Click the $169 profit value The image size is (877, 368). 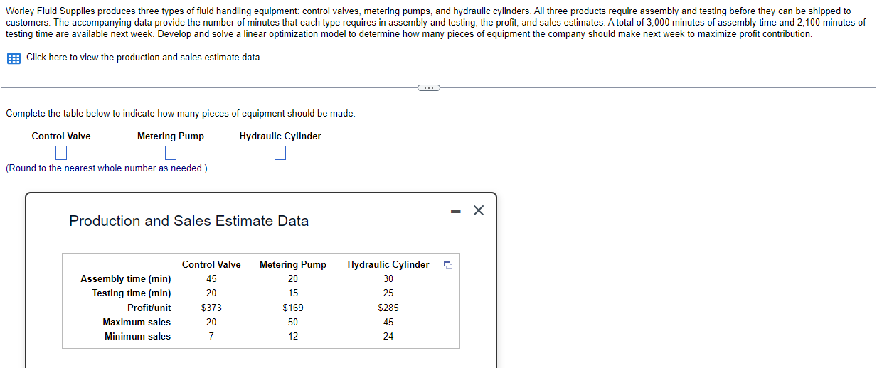293,308
